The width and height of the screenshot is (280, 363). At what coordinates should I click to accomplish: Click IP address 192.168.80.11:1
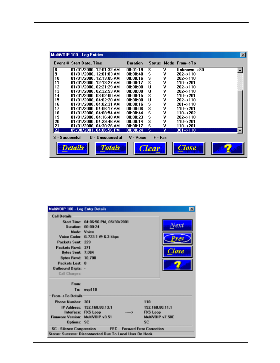coord(158,307)
